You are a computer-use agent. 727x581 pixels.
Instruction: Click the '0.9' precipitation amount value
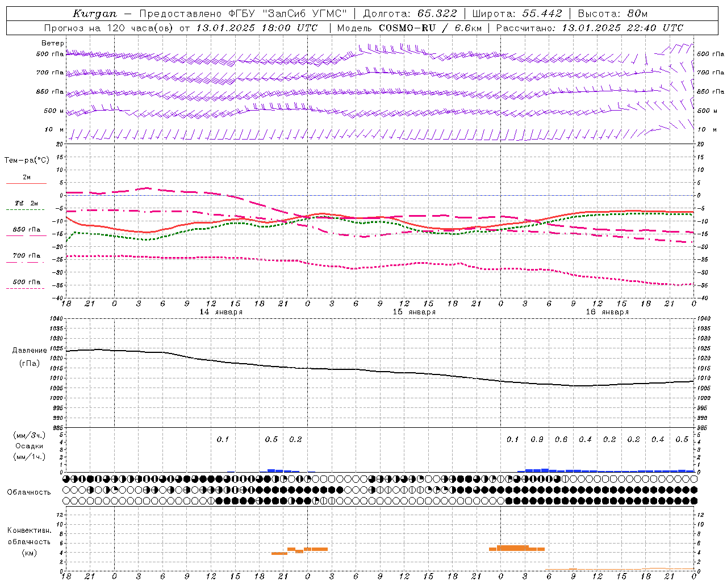pos(537,439)
